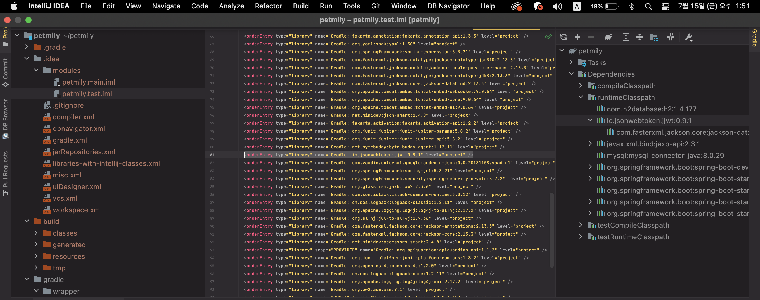Select petmily.test.iml in project tree
This screenshot has height=300, width=760.
click(87, 93)
